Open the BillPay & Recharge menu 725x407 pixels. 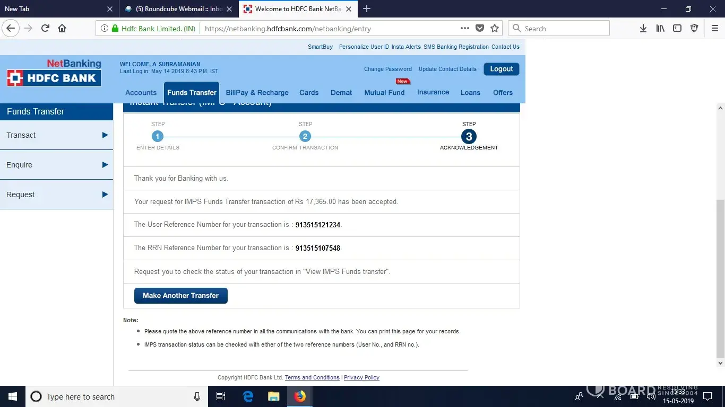point(257,92)
